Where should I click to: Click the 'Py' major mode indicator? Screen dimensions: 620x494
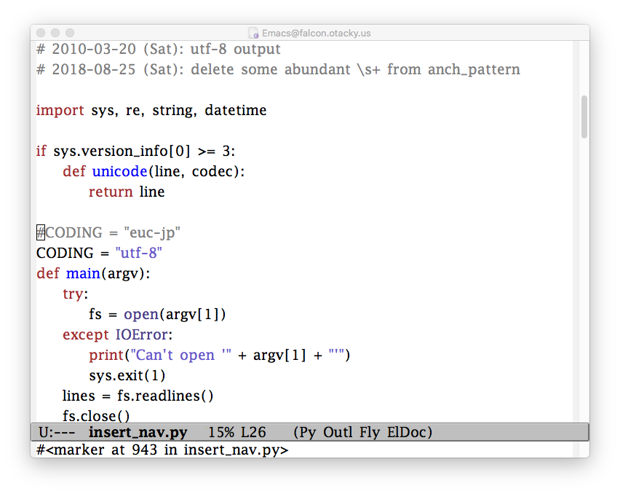[307, 433]
